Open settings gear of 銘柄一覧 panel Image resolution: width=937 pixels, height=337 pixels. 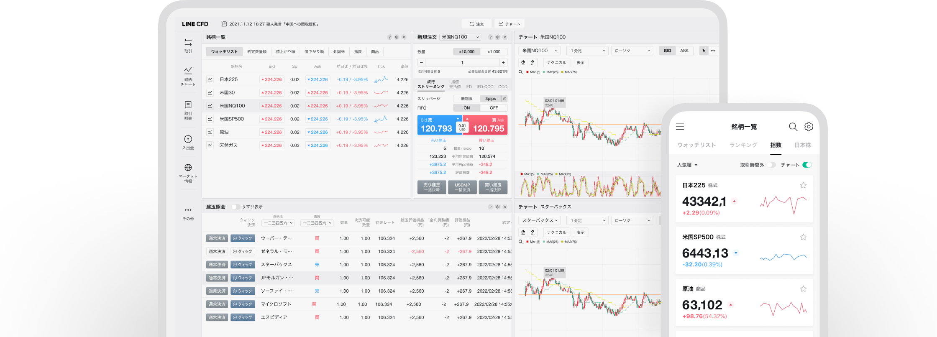click(397, 37)
